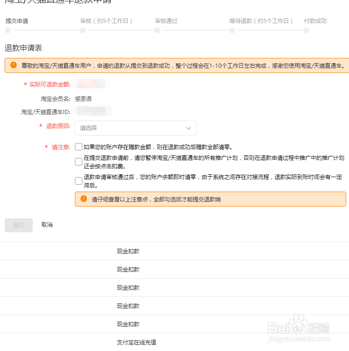Select the 等待退款 progress step dot
The image size is (349, 351).
[232, 30]
